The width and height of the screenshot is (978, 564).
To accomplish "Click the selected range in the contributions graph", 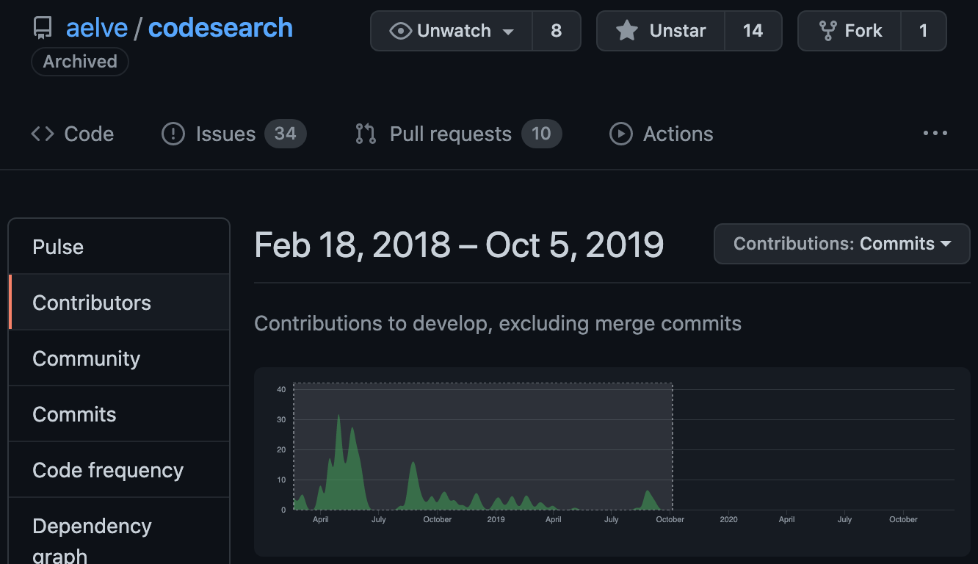I will click(483, 446).
